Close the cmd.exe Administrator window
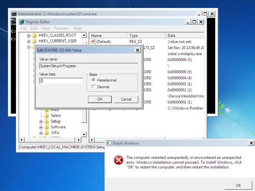 click(x=212, y=14)
